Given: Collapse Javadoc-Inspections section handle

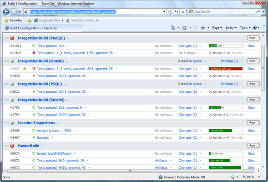Looking at the screenshot, I should 6,122.
